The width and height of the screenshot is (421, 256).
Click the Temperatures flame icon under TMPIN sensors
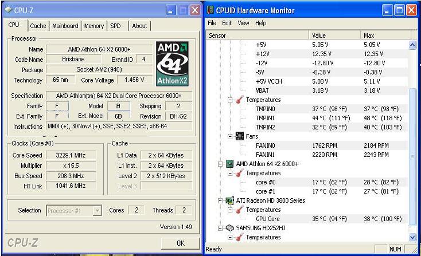pyautogui.click(x=240, y=100)
